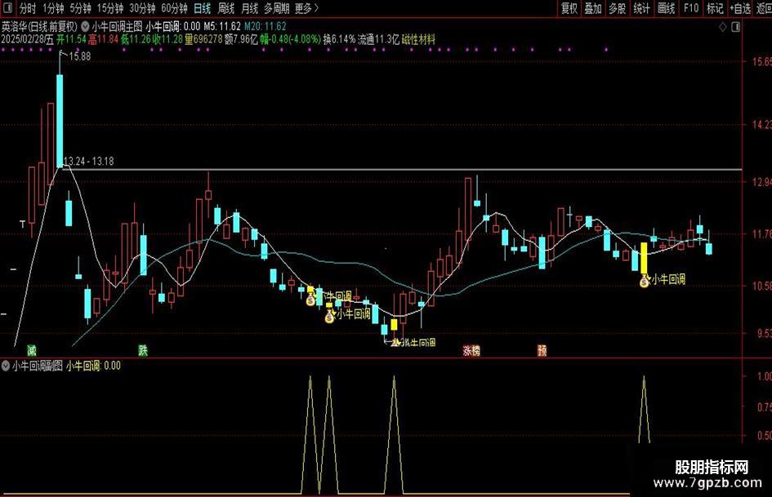Image resolution: width=772 pixels, height=497 pixels.
Task: Expand the 更多 periods menu
Action: pos(306,8)
